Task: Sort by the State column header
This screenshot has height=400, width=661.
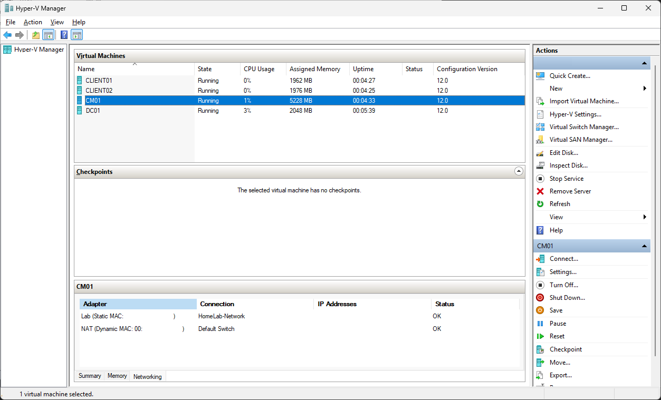Action: [217, 69]
